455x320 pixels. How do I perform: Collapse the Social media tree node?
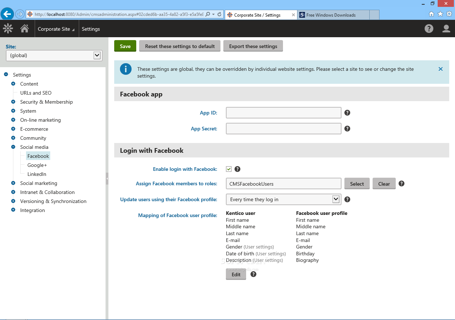click(x=13, y=147)
